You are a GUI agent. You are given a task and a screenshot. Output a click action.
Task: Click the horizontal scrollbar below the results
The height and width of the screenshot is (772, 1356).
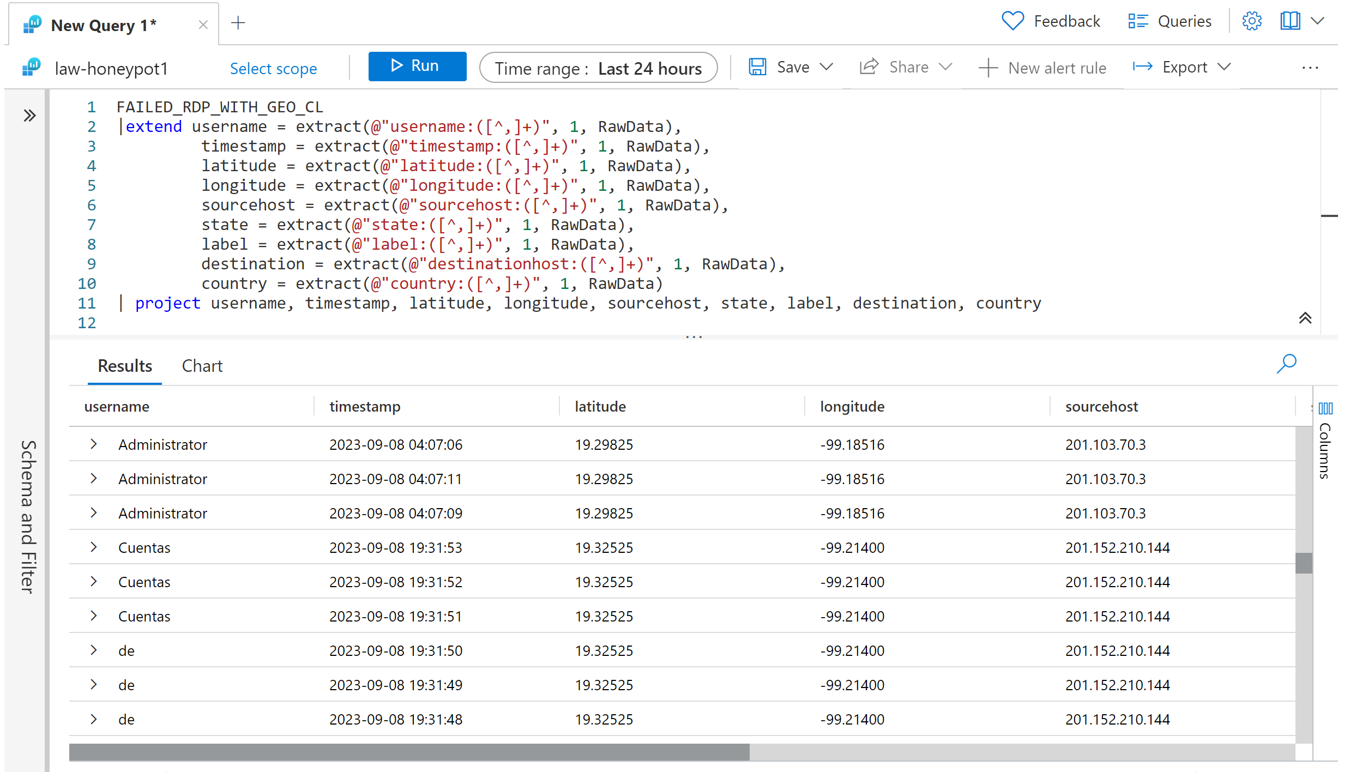(x=409, y=752)
